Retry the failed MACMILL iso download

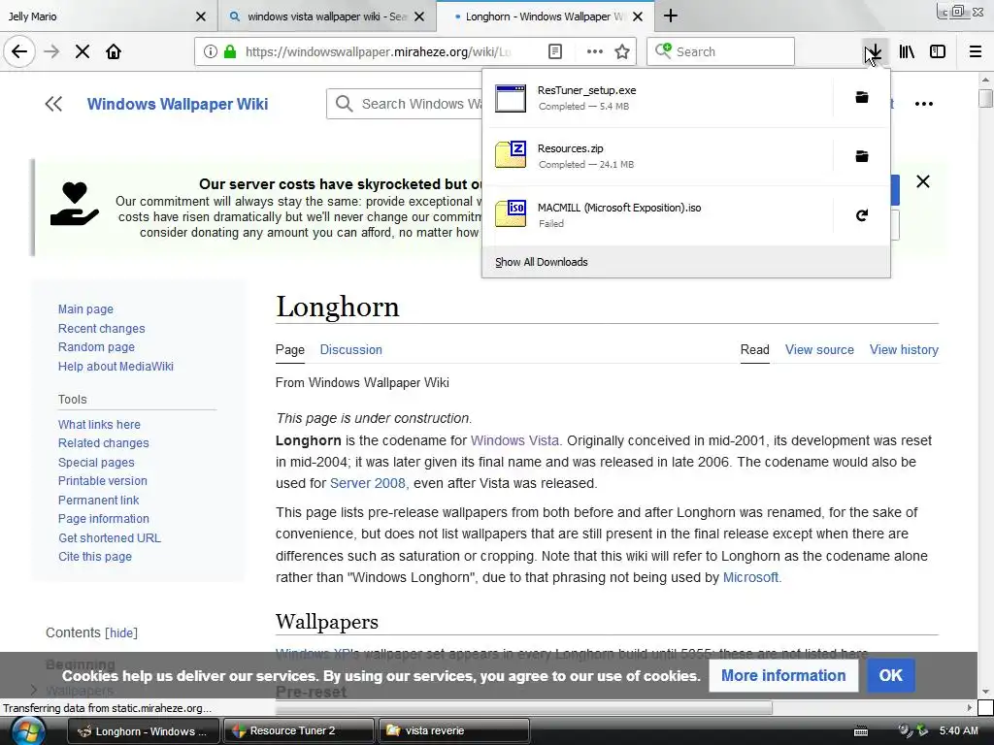[862, 215]
